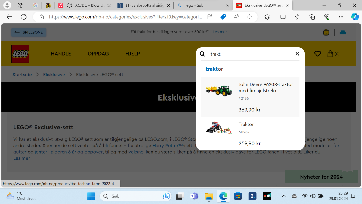Open the weather widget
362x204 pixels.
21,196
